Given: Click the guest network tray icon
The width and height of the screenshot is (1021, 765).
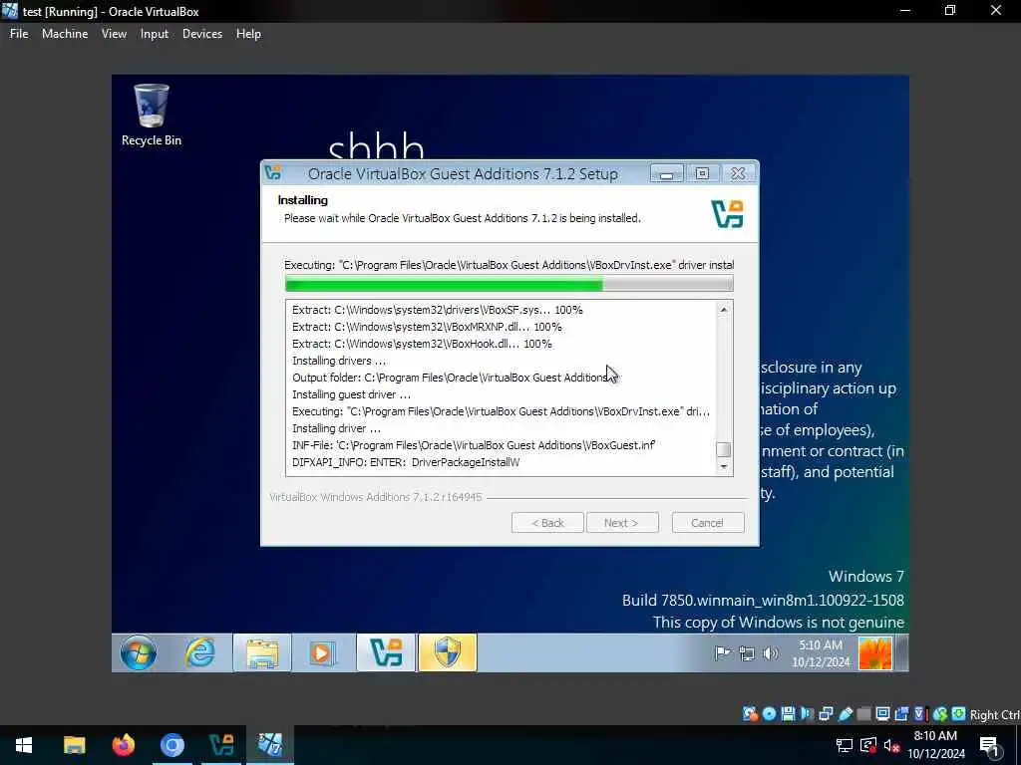Looking at the screenshot, I should 747,653.
